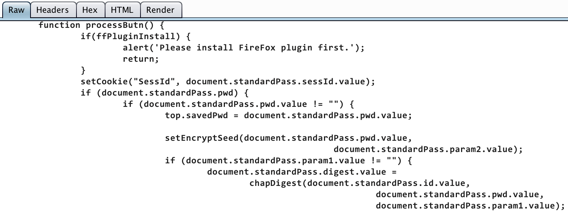568x213 pixels.
Task: Switch to the Raw tab
Action: tap(16, 10)
